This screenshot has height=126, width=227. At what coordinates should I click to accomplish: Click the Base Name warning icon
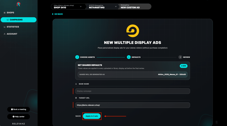pos(76,84)
